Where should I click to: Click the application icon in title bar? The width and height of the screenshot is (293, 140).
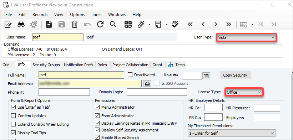pos(6,5)
